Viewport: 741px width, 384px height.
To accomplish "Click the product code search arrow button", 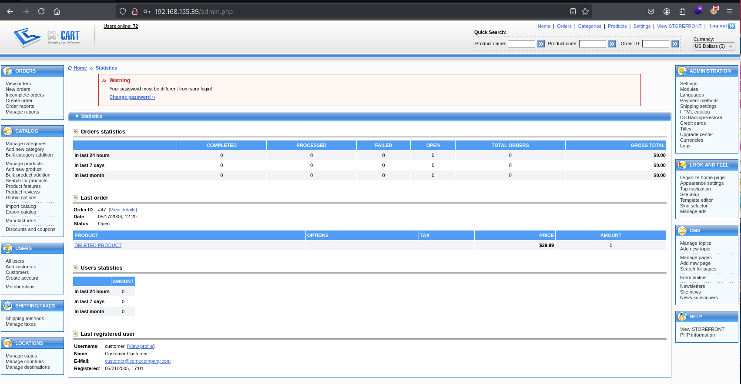I will pyautogui.click(x=612, y=44).
